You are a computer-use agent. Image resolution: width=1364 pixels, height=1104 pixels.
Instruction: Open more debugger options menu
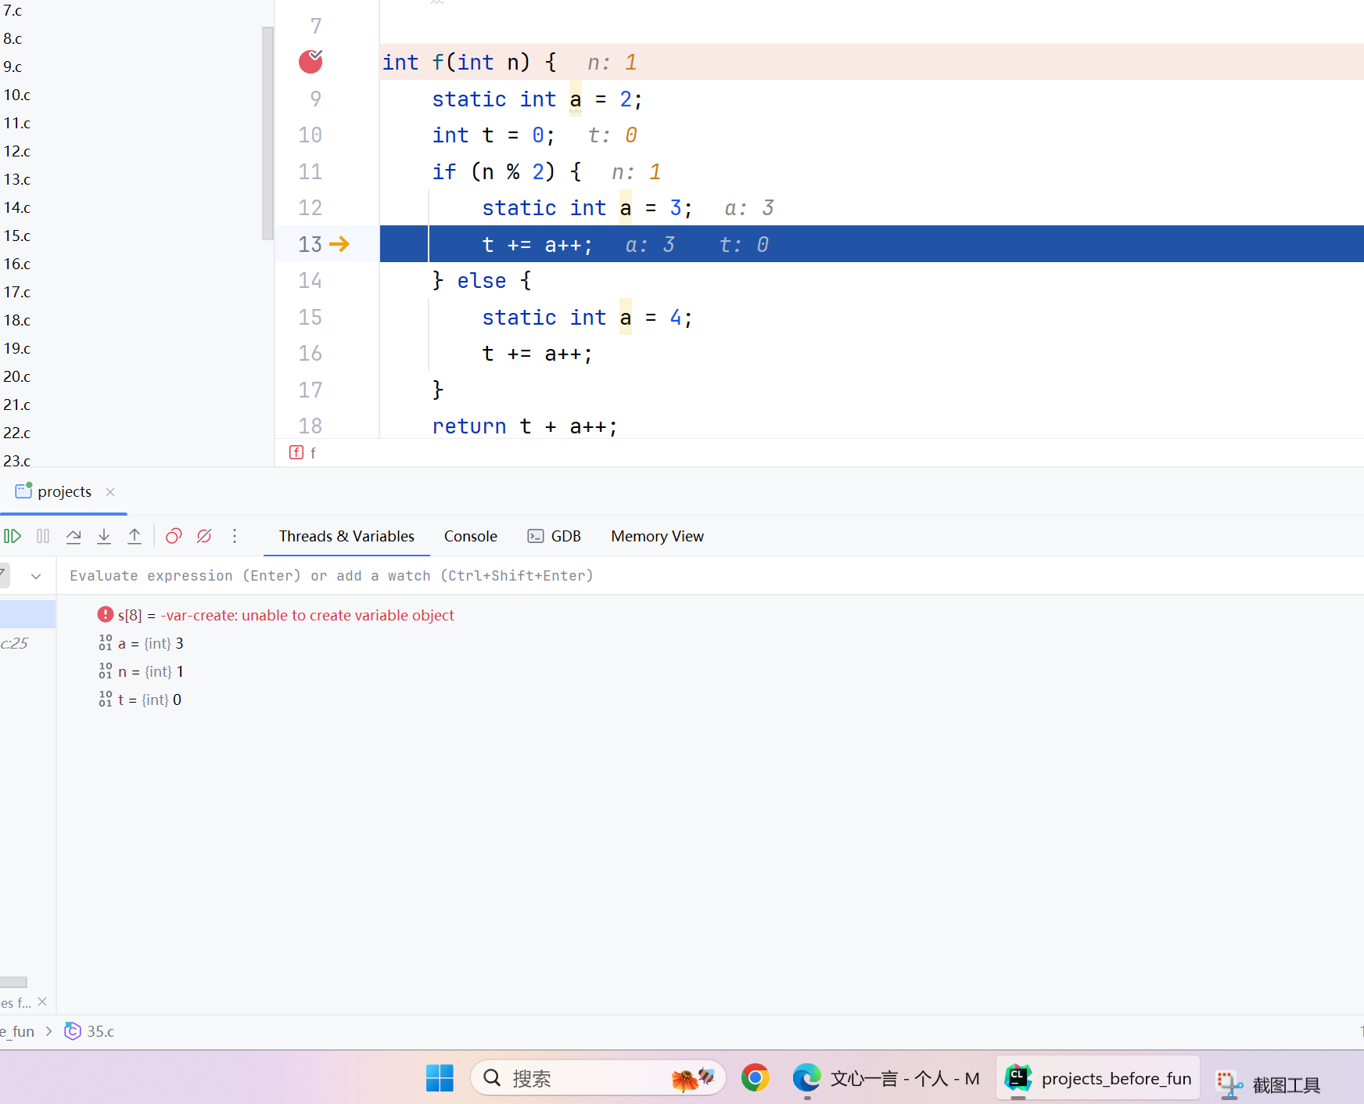(235, 536)
